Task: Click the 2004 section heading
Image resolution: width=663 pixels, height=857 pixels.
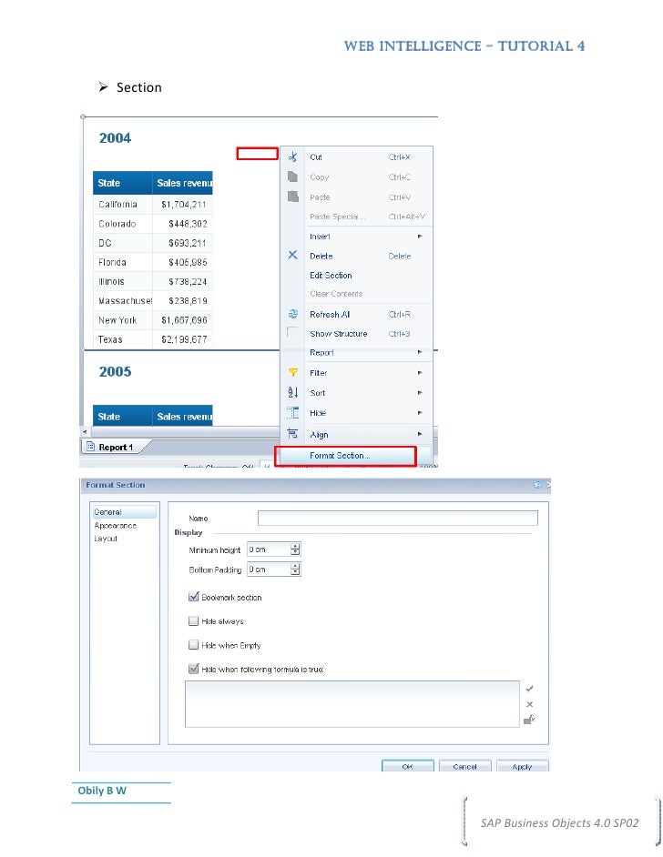Action: [115, 137]
